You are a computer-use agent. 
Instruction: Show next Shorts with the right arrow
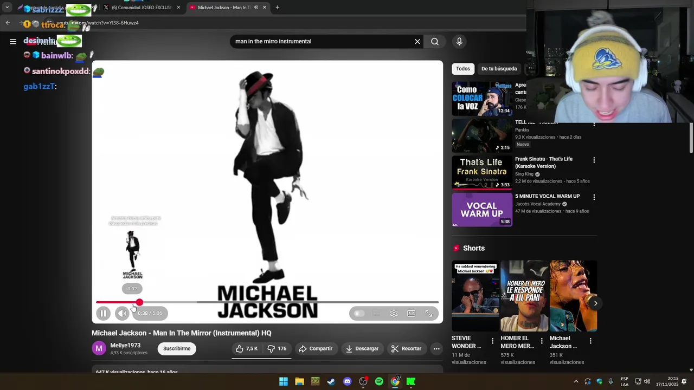click(x=595, y=303)
